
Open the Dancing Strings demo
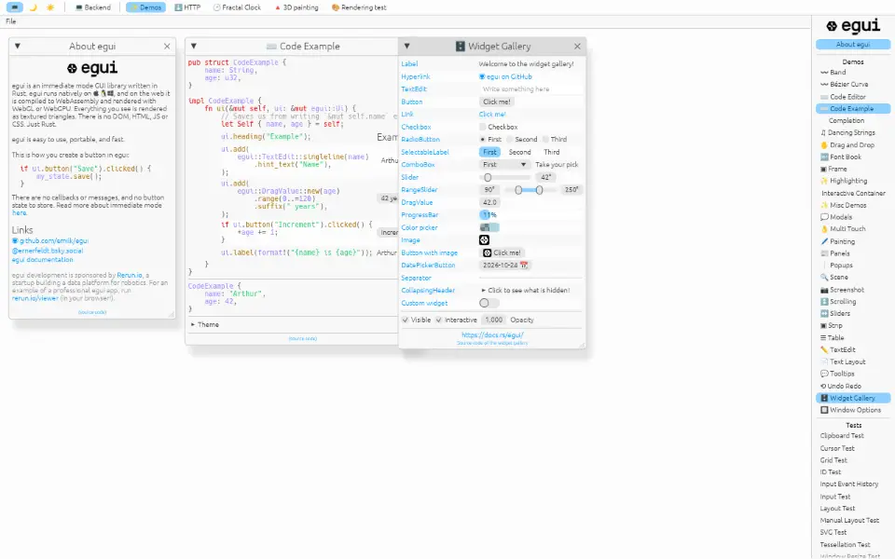[x=847, y=132]
